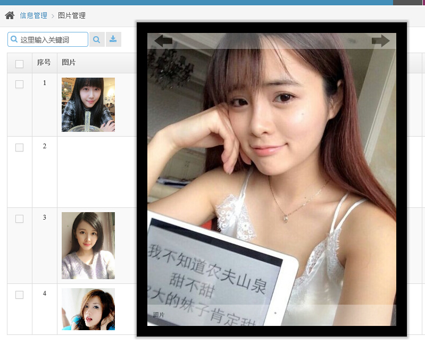Click the magnifier icon inside the search field

14,39
